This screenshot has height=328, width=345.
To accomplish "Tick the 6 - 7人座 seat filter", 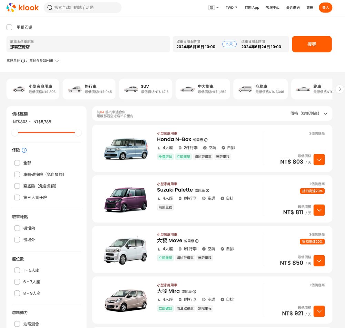I will pyautogui.click(x=17, y=282).
